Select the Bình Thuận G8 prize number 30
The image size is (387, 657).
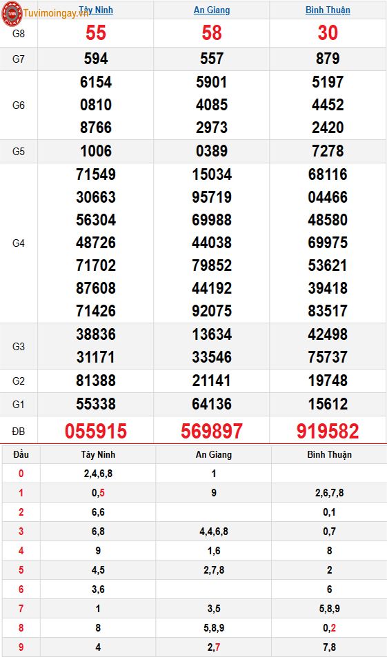[x=328, y=32]
